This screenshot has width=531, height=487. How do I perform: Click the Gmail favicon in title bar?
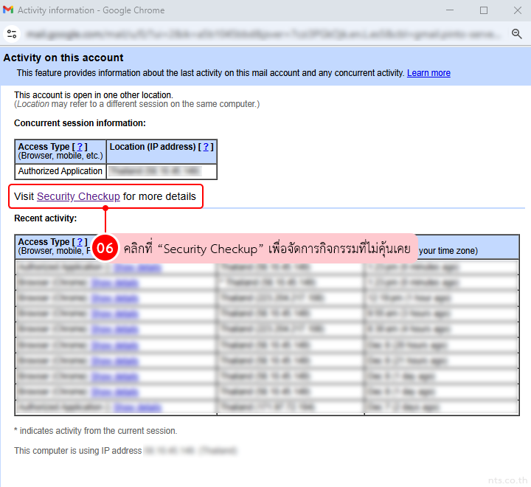[x=8, y=10]
